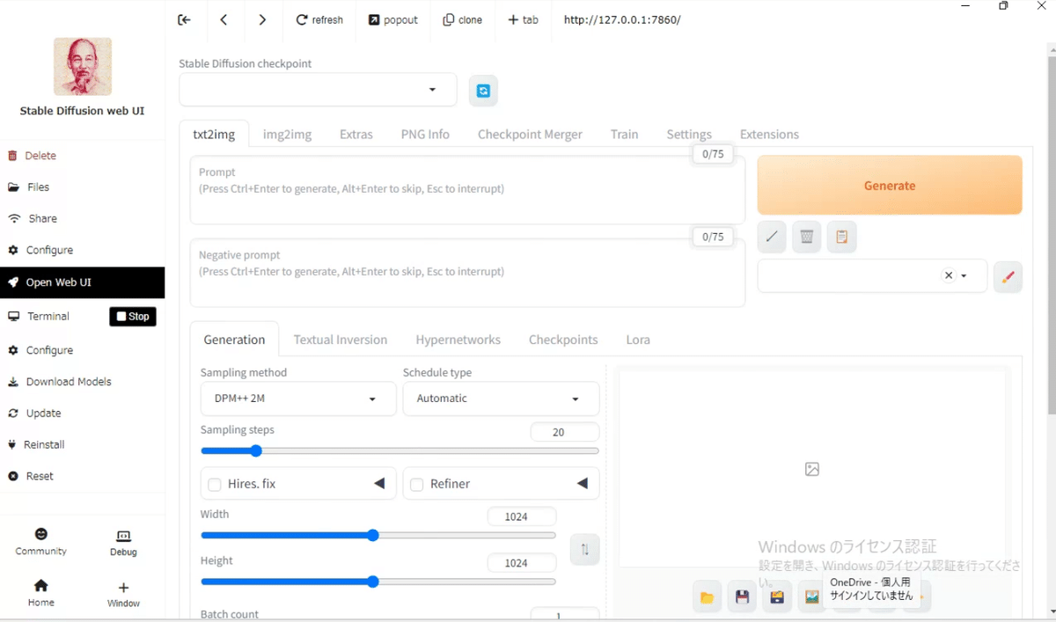1056x622 pixels.
Task: Enable the Refiner checkbox
Action: coord(416,483)
